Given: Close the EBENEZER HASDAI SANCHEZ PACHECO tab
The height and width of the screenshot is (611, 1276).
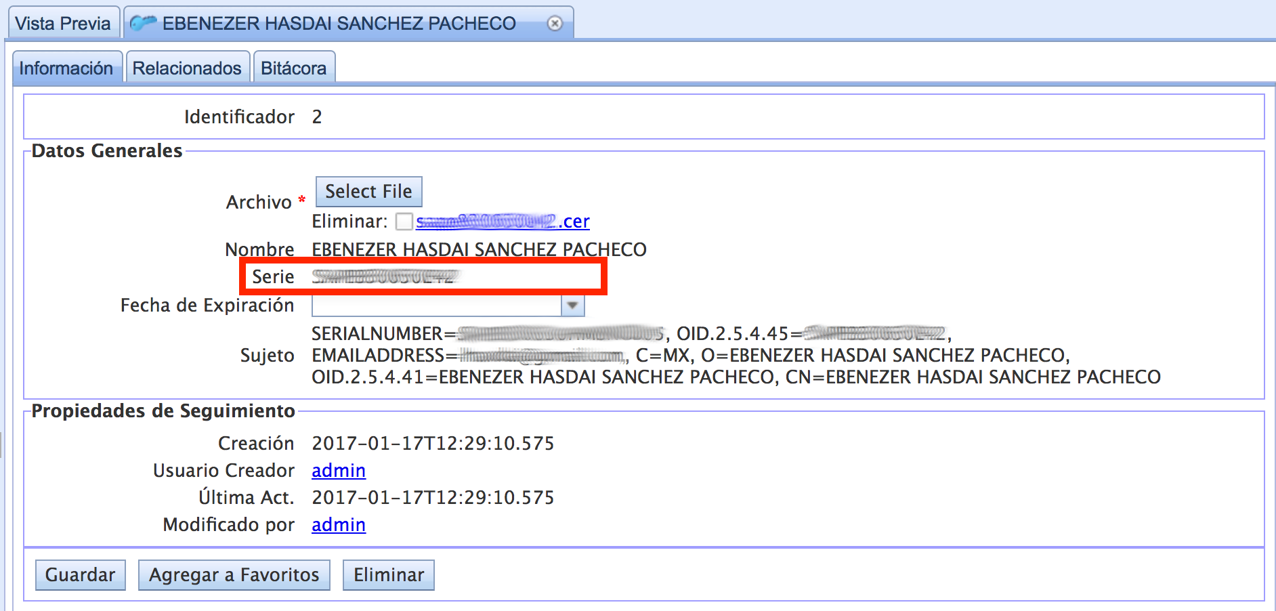Looking at the screenshot, I should pyautogui.click(x=555, y=24).
